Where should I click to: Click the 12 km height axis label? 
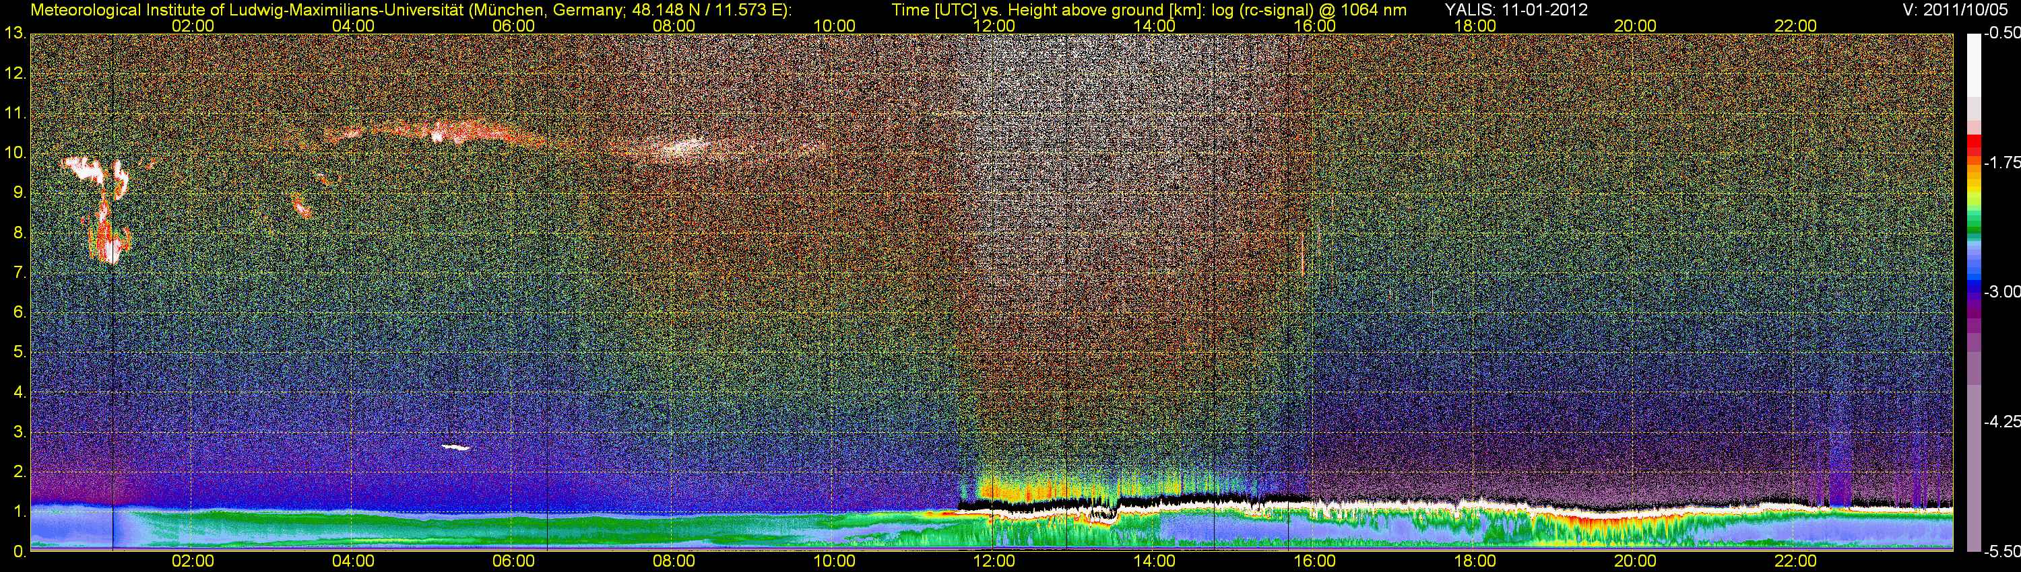(x=14, y=73)
